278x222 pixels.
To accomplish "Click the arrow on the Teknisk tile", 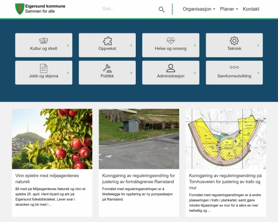I will 259,45.
